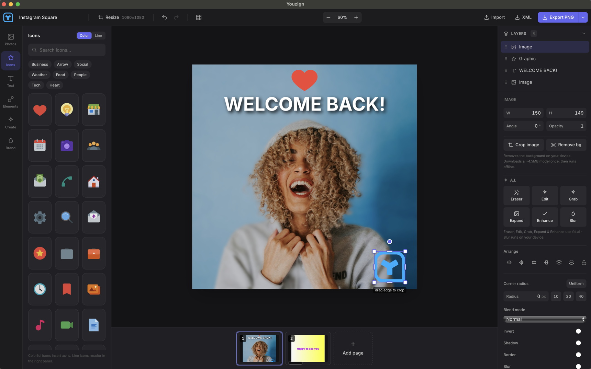This screenshot has height=369, width=591.
Task: Click the Export PNG button
Action: point(558,17)
